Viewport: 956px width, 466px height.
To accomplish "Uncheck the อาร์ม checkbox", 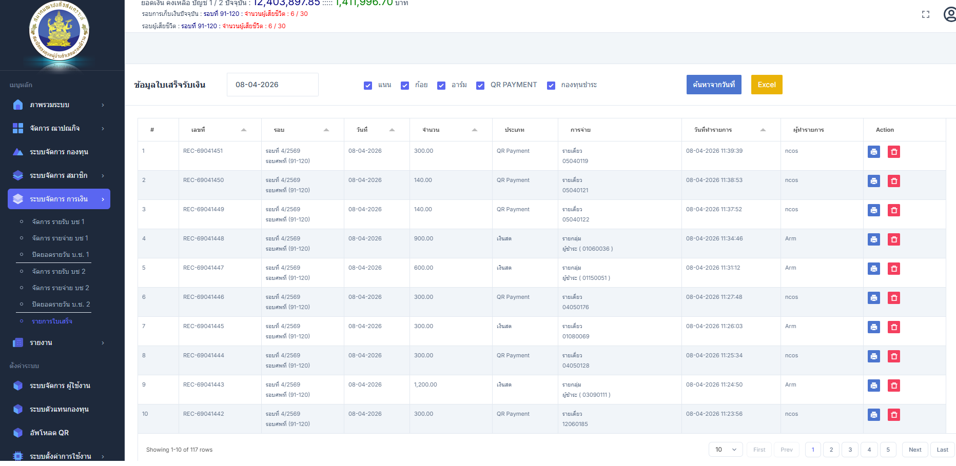I will coord(441,86).
